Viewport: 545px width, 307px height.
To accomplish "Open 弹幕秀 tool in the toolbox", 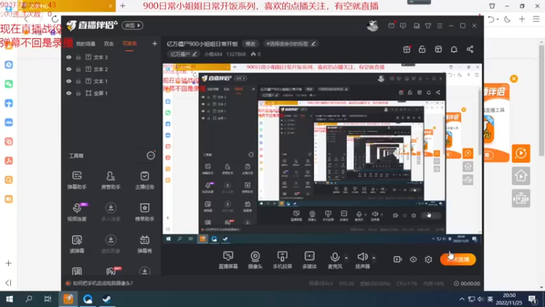I will (144, 244).
